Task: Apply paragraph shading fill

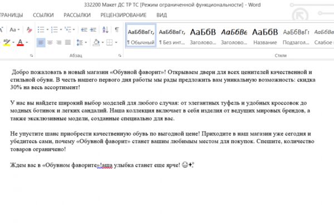Action: pos(96,42)
